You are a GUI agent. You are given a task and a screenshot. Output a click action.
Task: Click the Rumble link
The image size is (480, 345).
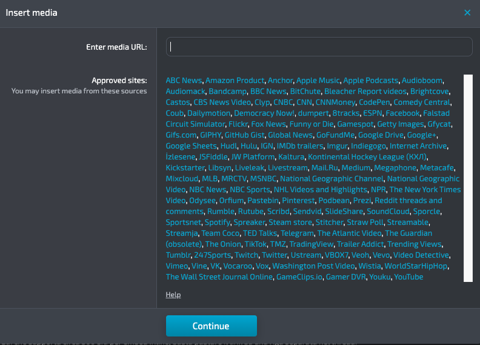click(221, 212)
